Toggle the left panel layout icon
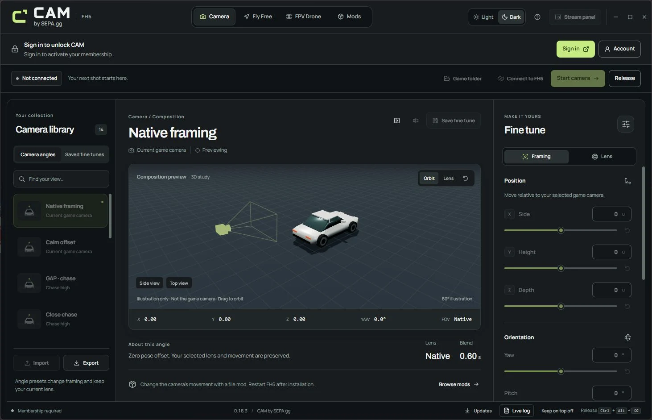Viewport: 652px width, 420px height. [x=397, y=121]
